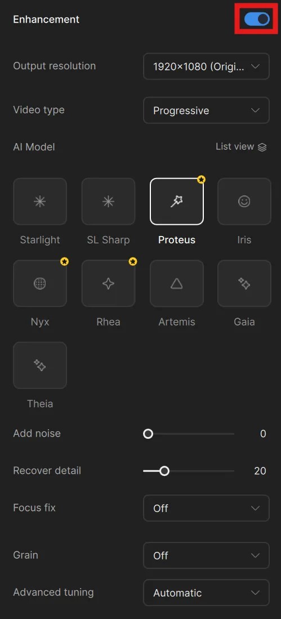This screenshot has width=281, height=619.
Task: Open the Grain dropdown set to Off
Action: click(x=206, y=555)
